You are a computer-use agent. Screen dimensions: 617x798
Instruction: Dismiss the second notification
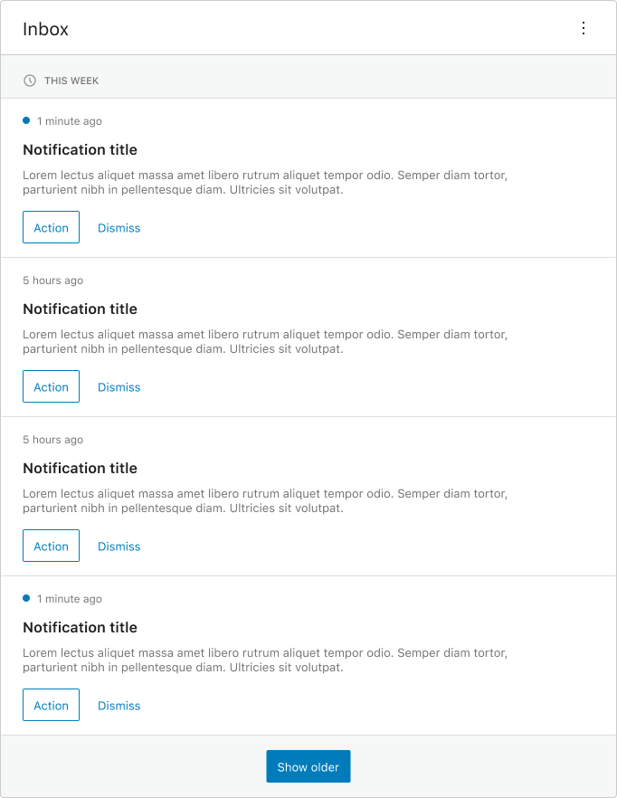pyautogui.click(x=119, y=387)
